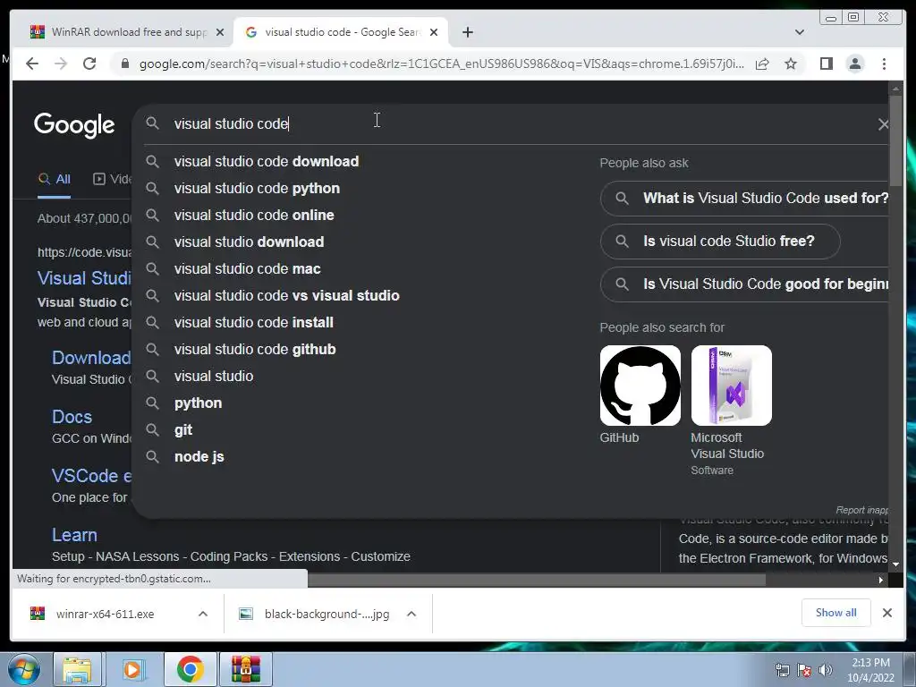Image resolution: width=916 pixels, height=687 pixels.
Task: Click the padlock site info icon
Action: 124,64
